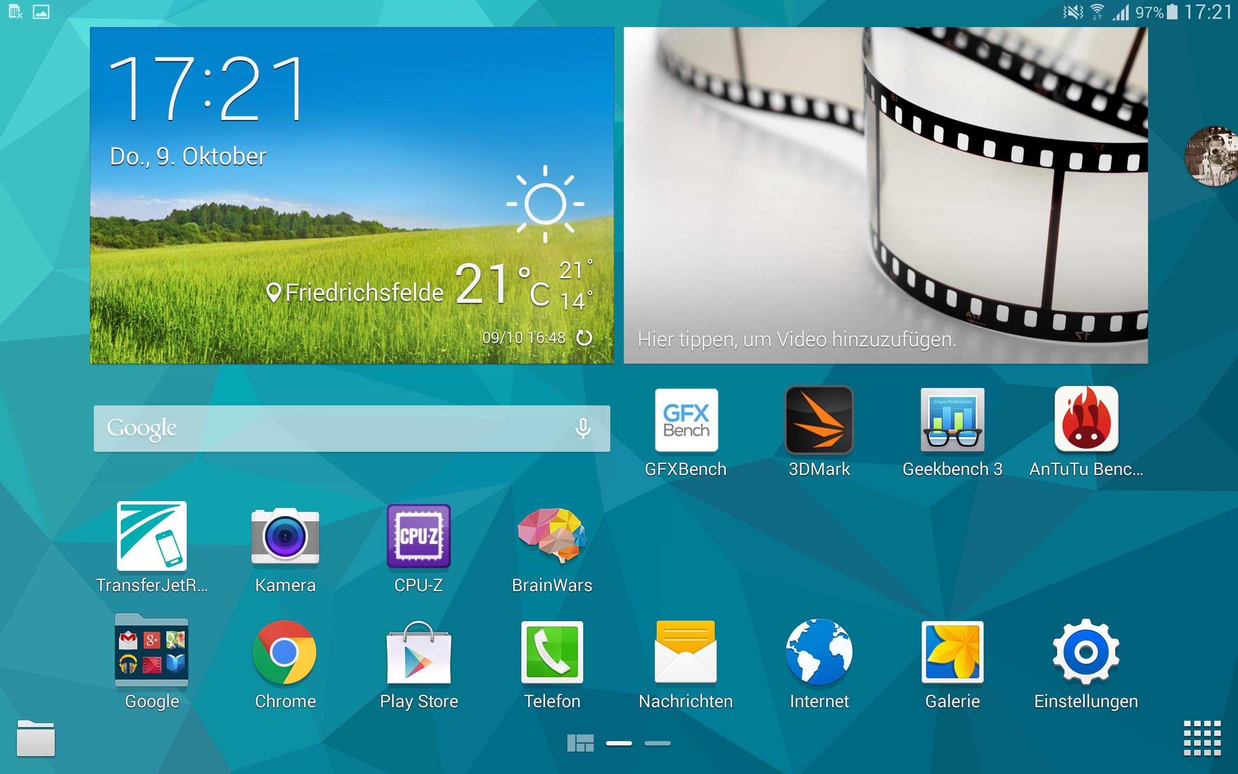Open the Galerie app
The width and height of the screenshot is (1238, 774).
[953, 652]
